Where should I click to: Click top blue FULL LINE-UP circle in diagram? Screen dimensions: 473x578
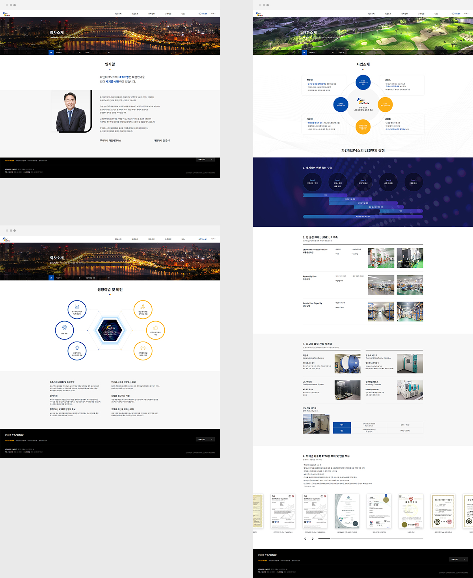click(363, 82)
